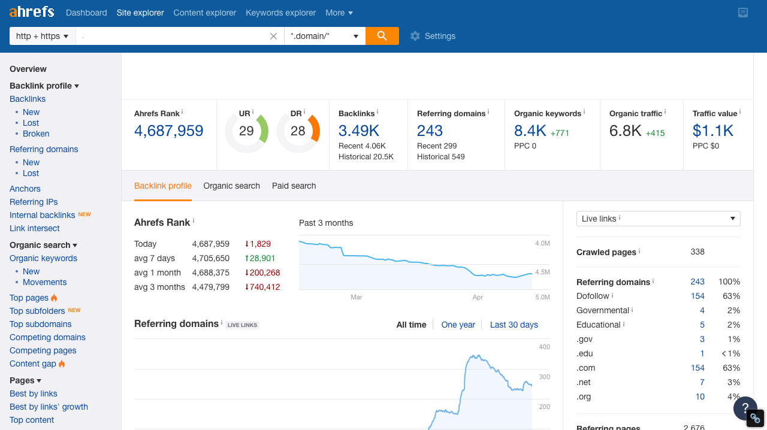Switch to the Paid search tab
This screenshot has width=767, height=430.
[294, 186]
